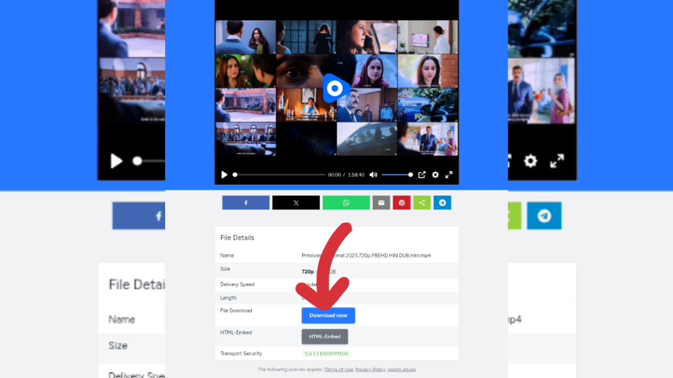Click the gray HTML-Embed button
Screen dimensions: 673x378
click(x=325, y=337)
